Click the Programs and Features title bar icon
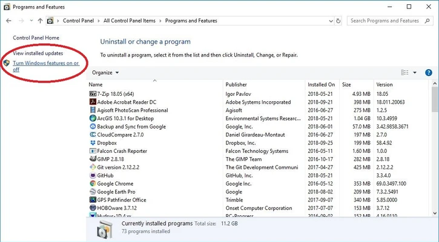This screenshot has width=439, height=242. [x=7, y=7]
